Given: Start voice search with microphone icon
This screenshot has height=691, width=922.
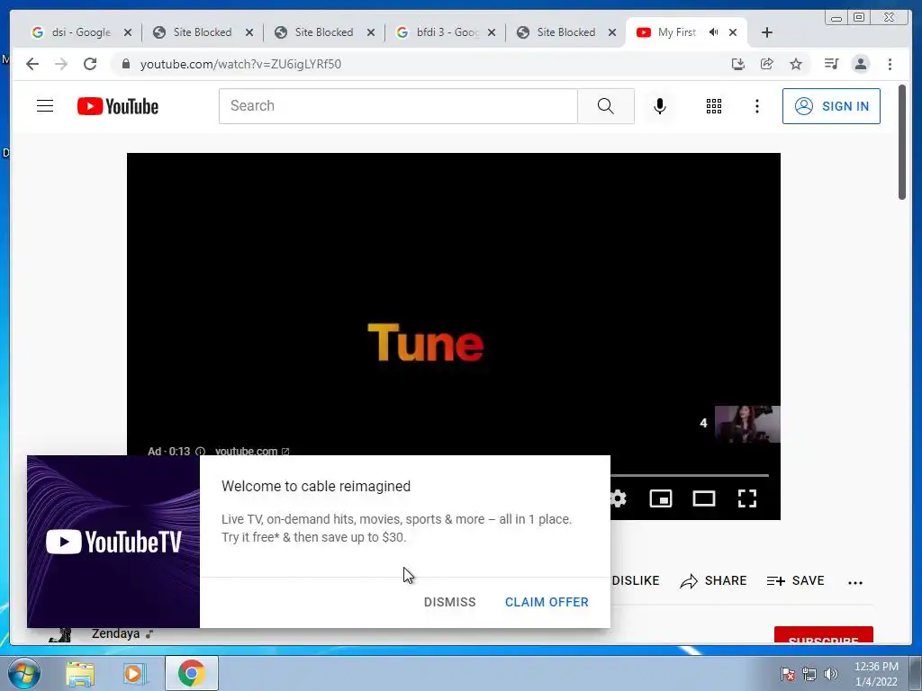Looking at the screenshot, I should pos(660,106).
